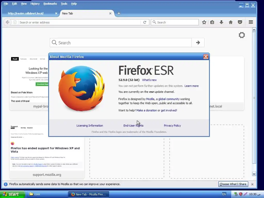Click the scrollbar down arrow
The image size is (264, 198).
pos(254,174)
